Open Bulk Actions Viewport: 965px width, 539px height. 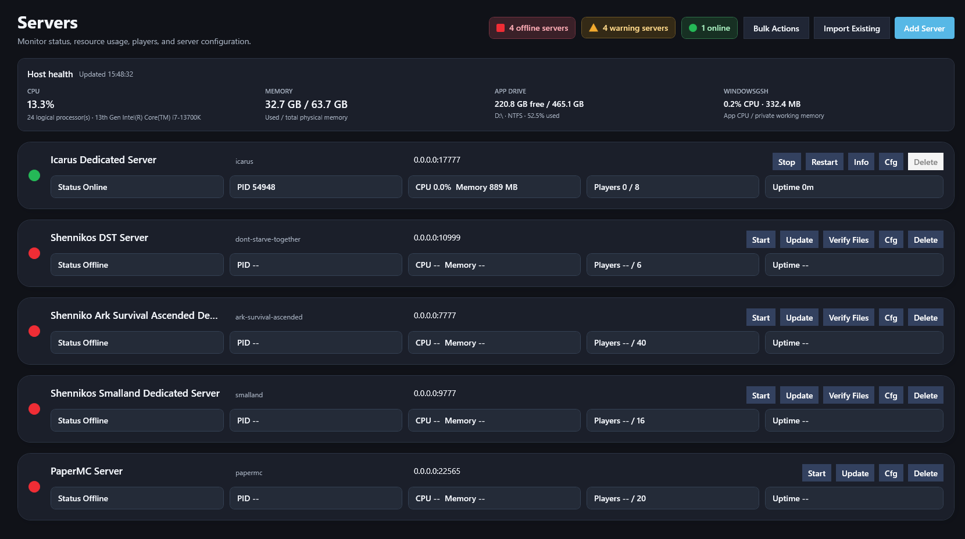776,28
